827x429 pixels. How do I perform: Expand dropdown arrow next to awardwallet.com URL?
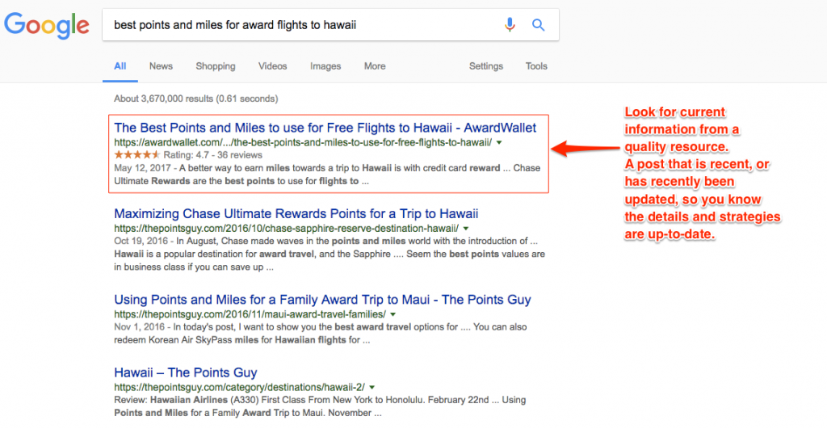(499, 142)
